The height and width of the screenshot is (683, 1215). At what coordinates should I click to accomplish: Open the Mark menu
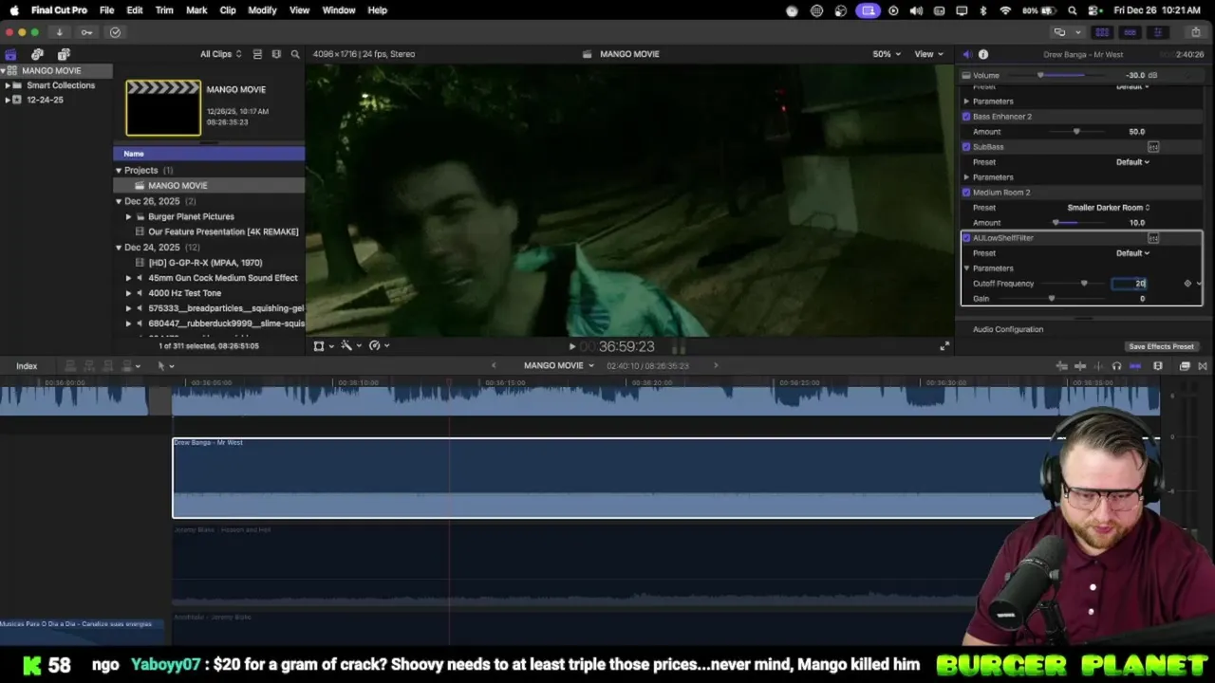tap(196, 10)
